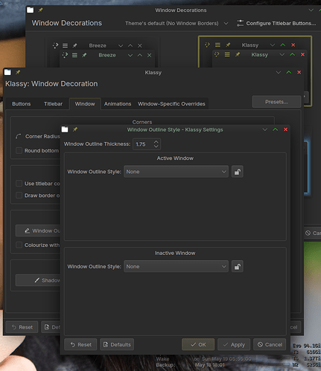
Task: Click Reset in Window Outline Style dialog
Action: point(80,344)
